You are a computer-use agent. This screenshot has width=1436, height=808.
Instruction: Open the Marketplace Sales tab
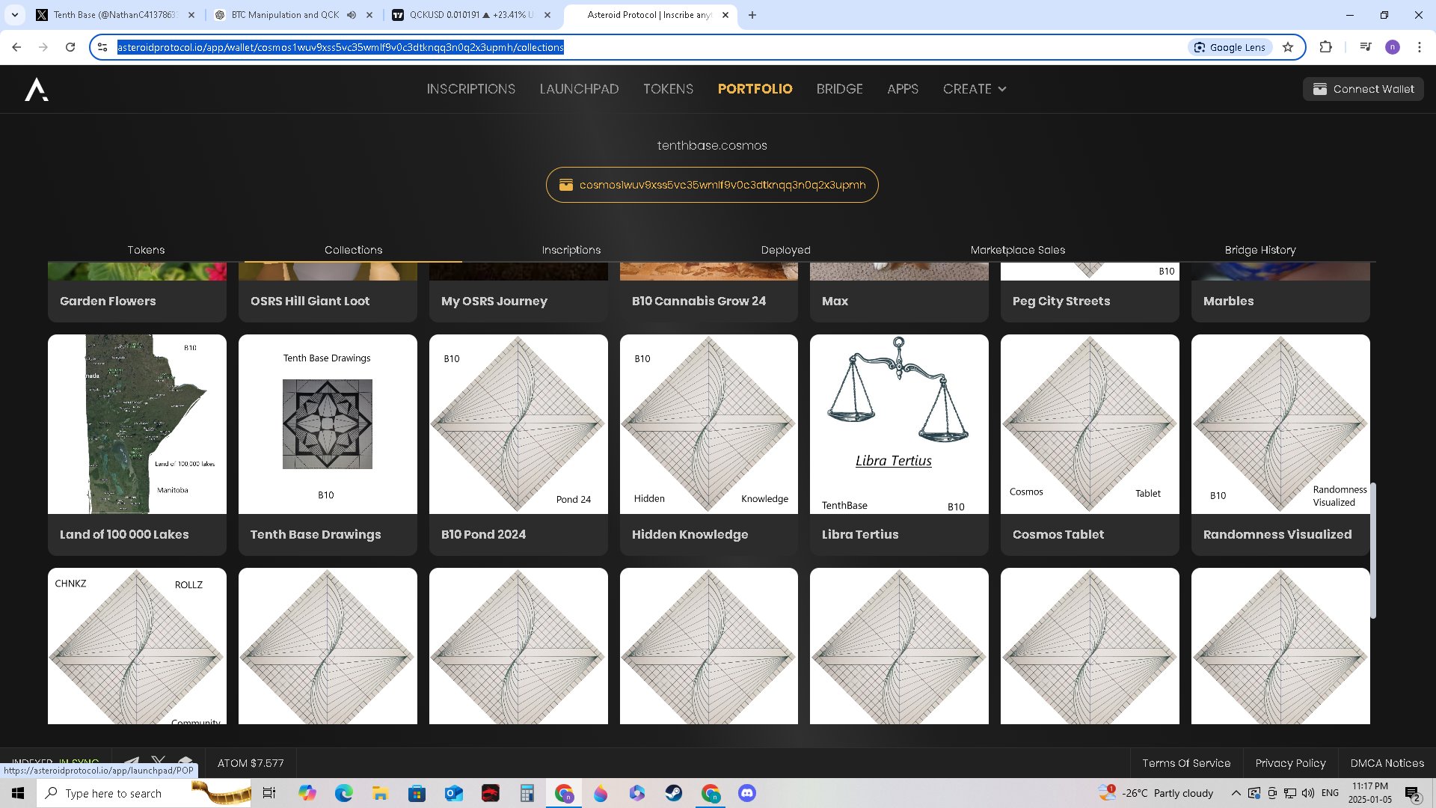click(x=1017, y=250)
